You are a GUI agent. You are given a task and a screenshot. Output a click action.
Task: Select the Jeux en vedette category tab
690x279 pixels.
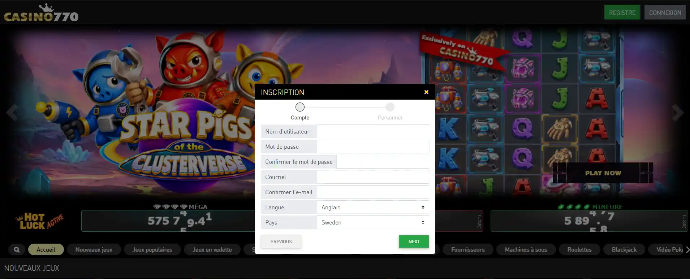click(x=212, y=249)
